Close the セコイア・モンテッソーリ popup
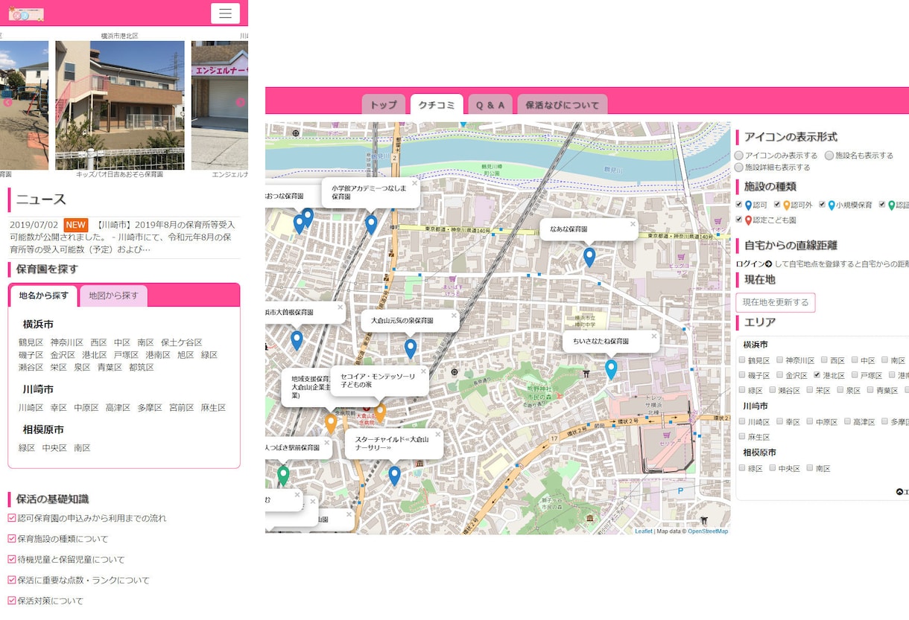This screenshot has height=620, width=909. [423, 371]
